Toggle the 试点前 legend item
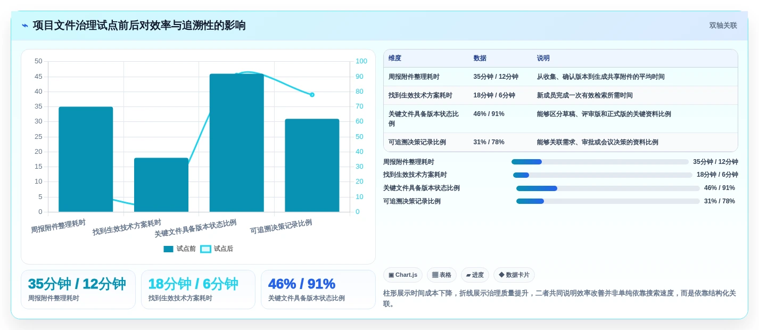Viewport: 759px width, 330px height. (179, 249)
